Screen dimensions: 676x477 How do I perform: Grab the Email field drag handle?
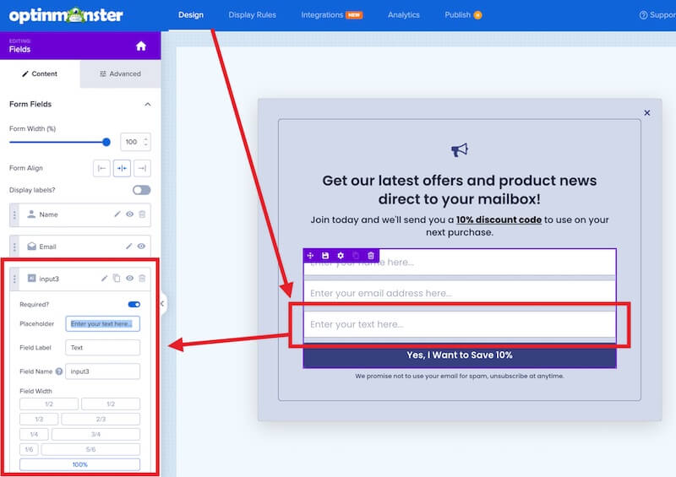tap(14, 247)
